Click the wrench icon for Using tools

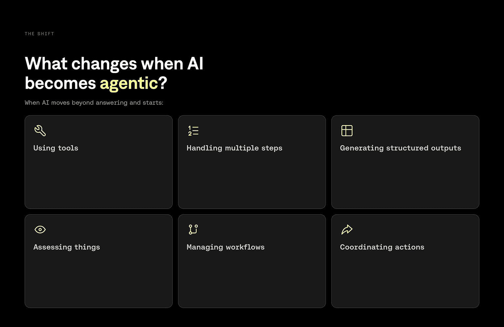(x=40, y=131)
